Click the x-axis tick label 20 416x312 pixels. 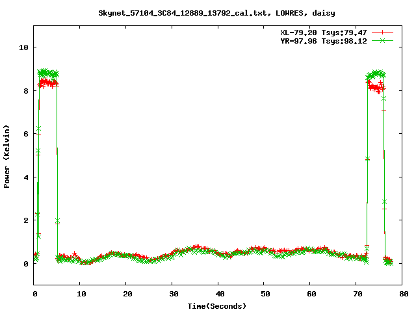[126, 294]
